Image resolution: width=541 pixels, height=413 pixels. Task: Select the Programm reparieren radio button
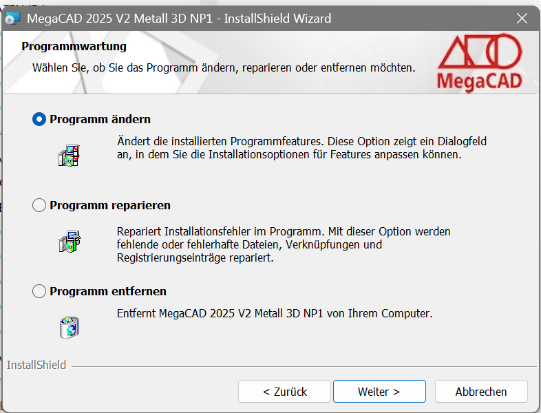tap(39, 205)
